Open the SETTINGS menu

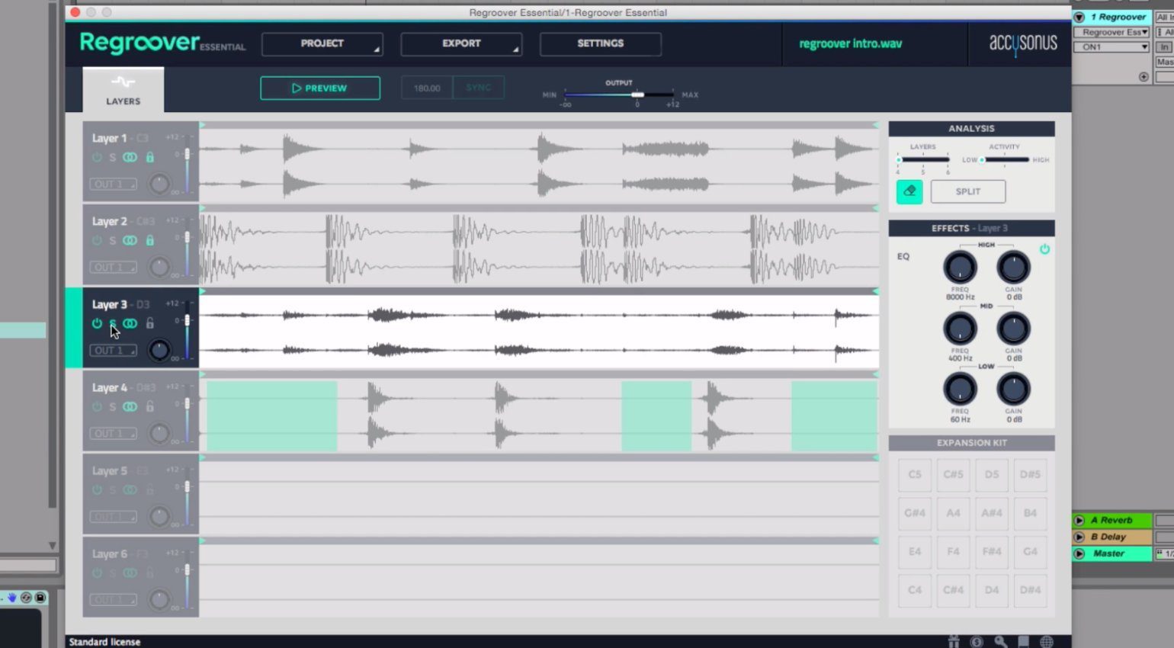tap(600, 43)
